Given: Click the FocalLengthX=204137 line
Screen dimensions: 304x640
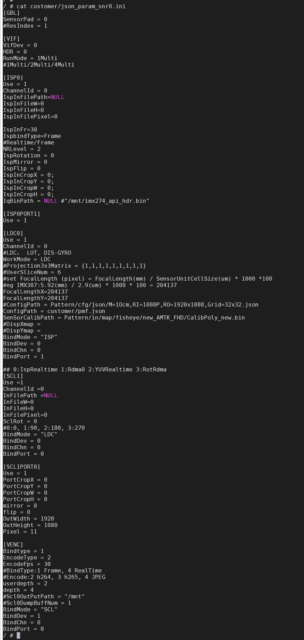Looking at the screenshot, I should [x=35, y=291].
